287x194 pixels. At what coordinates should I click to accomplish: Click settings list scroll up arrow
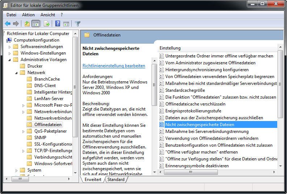(x=280, y=47)
